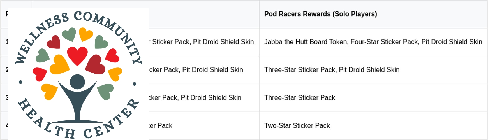Select solo rewards cell with Three-Star pack and Shield Skin
Viewport: 488px width, 140px height.
click(x=332, y=70)
